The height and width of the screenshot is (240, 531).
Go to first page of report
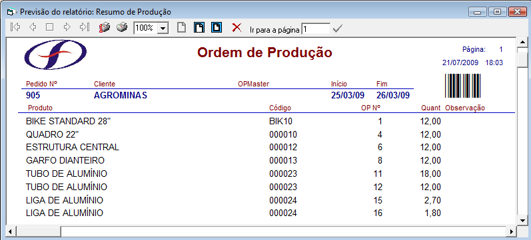tap(15, 27)
